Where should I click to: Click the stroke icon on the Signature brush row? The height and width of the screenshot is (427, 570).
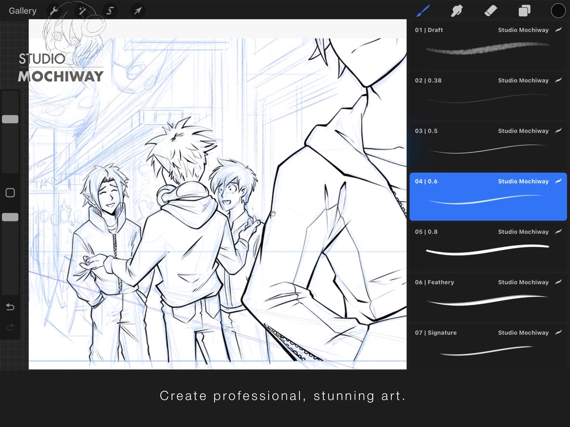click(x=558, y=332)
